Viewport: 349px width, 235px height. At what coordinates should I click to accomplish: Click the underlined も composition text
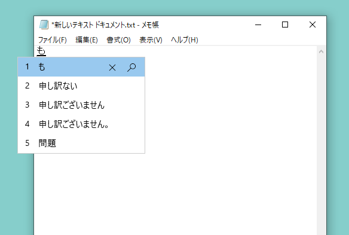coord(41,51)
